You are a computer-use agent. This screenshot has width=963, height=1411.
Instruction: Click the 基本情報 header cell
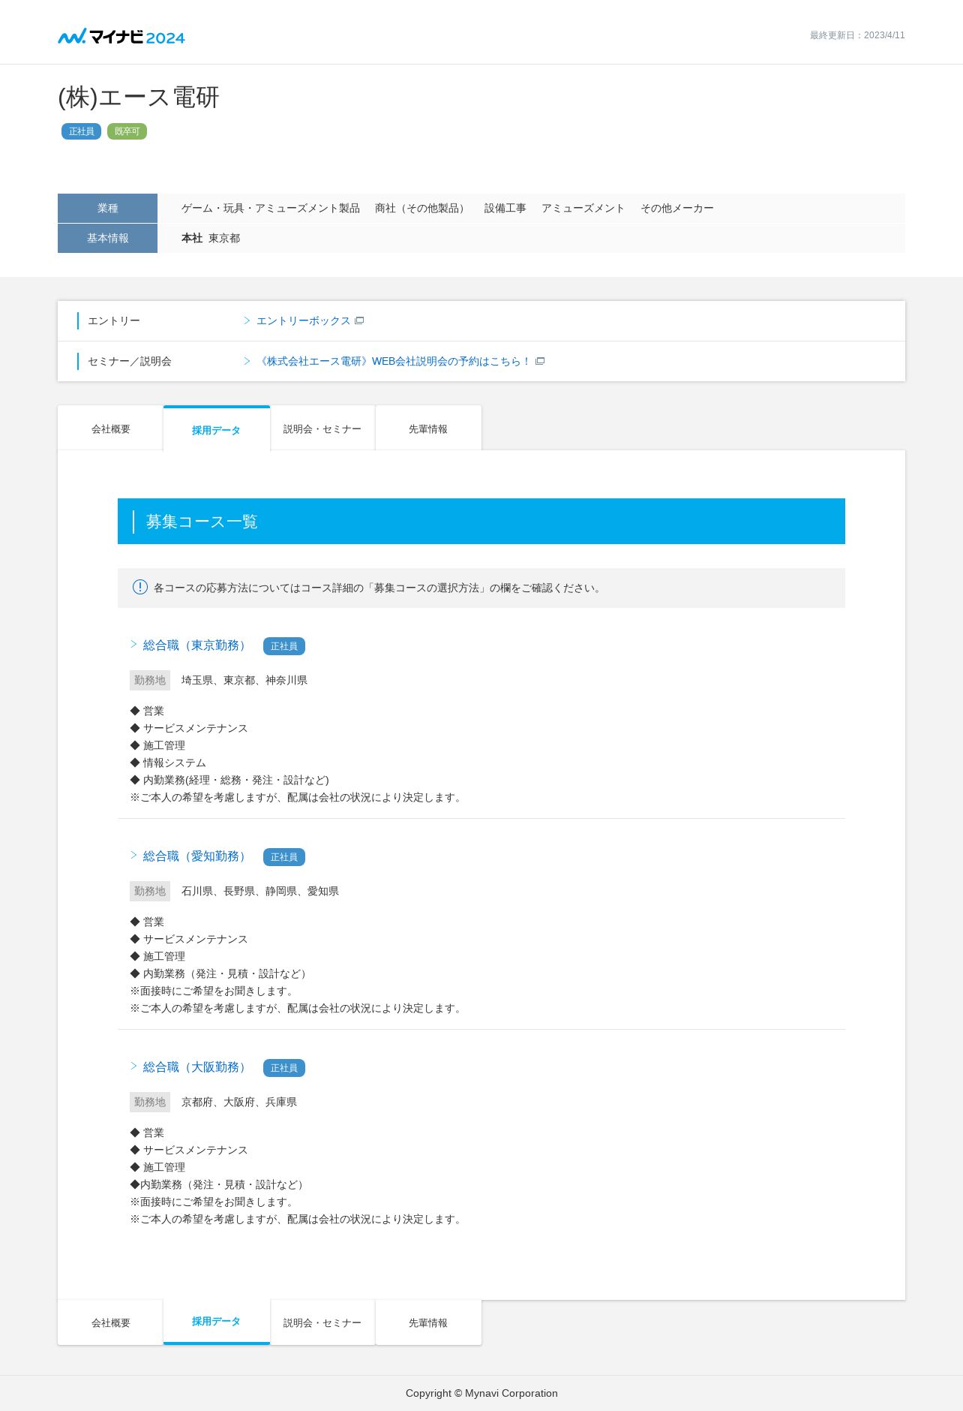click(x=107, y=238)
